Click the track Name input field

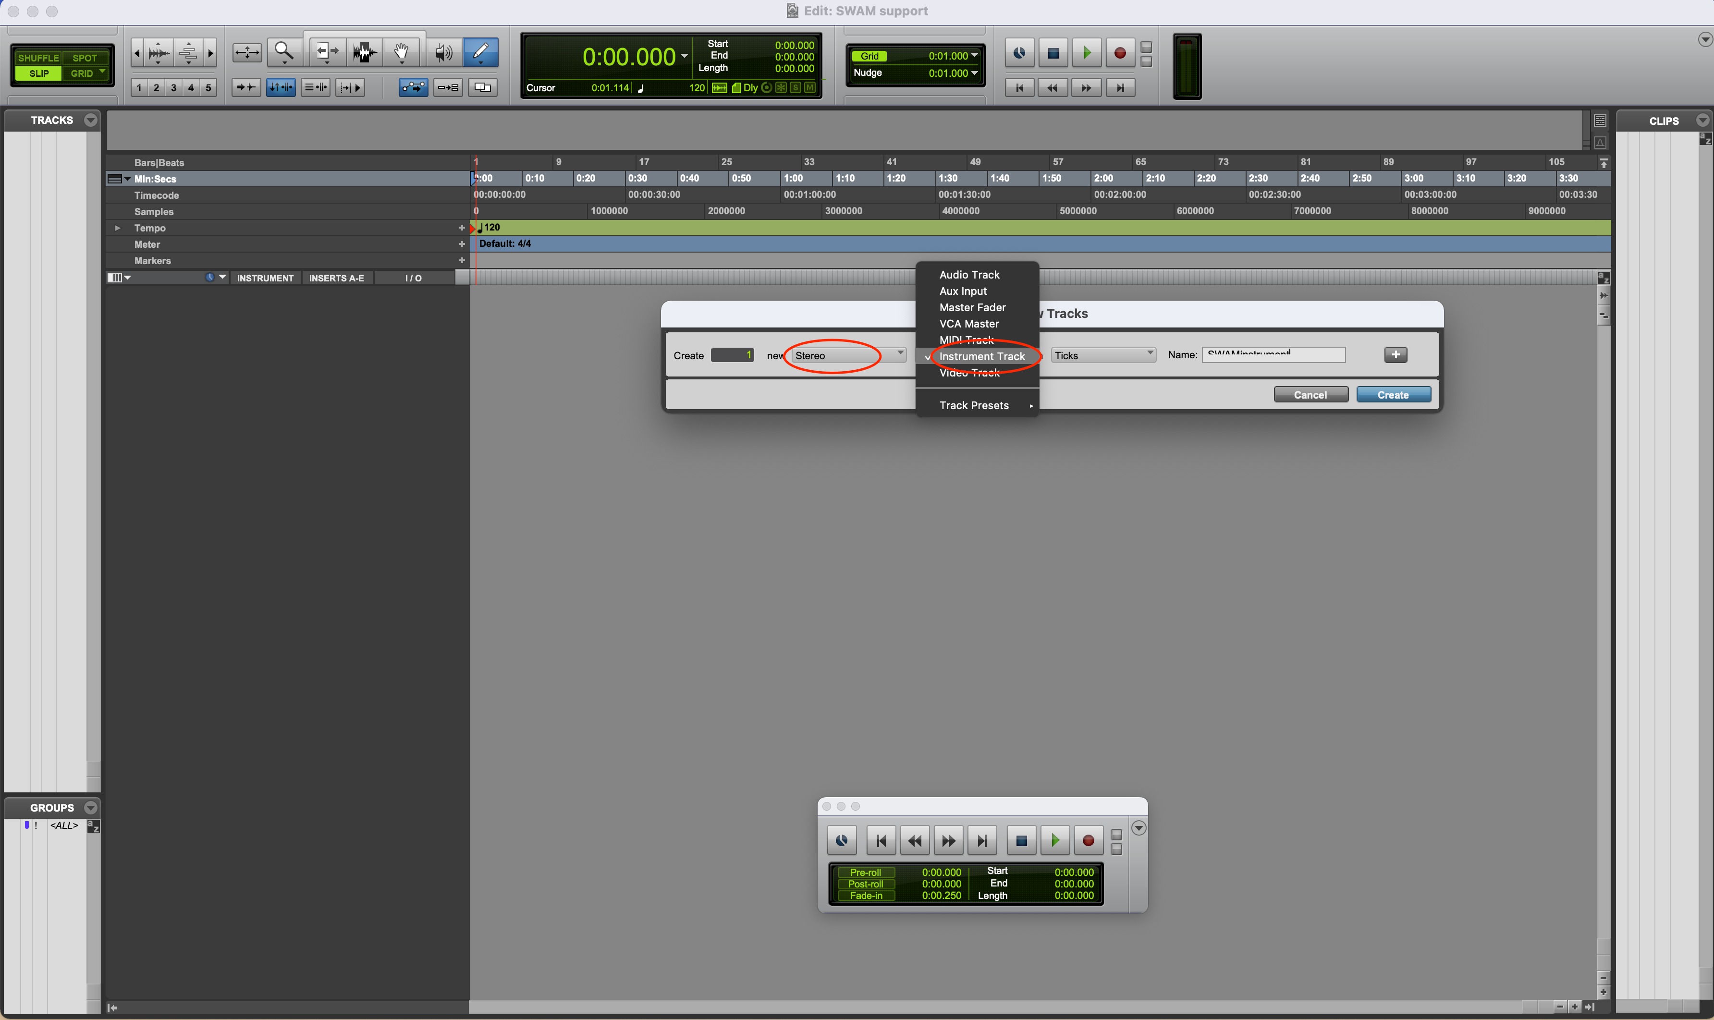click(1273, 355)
